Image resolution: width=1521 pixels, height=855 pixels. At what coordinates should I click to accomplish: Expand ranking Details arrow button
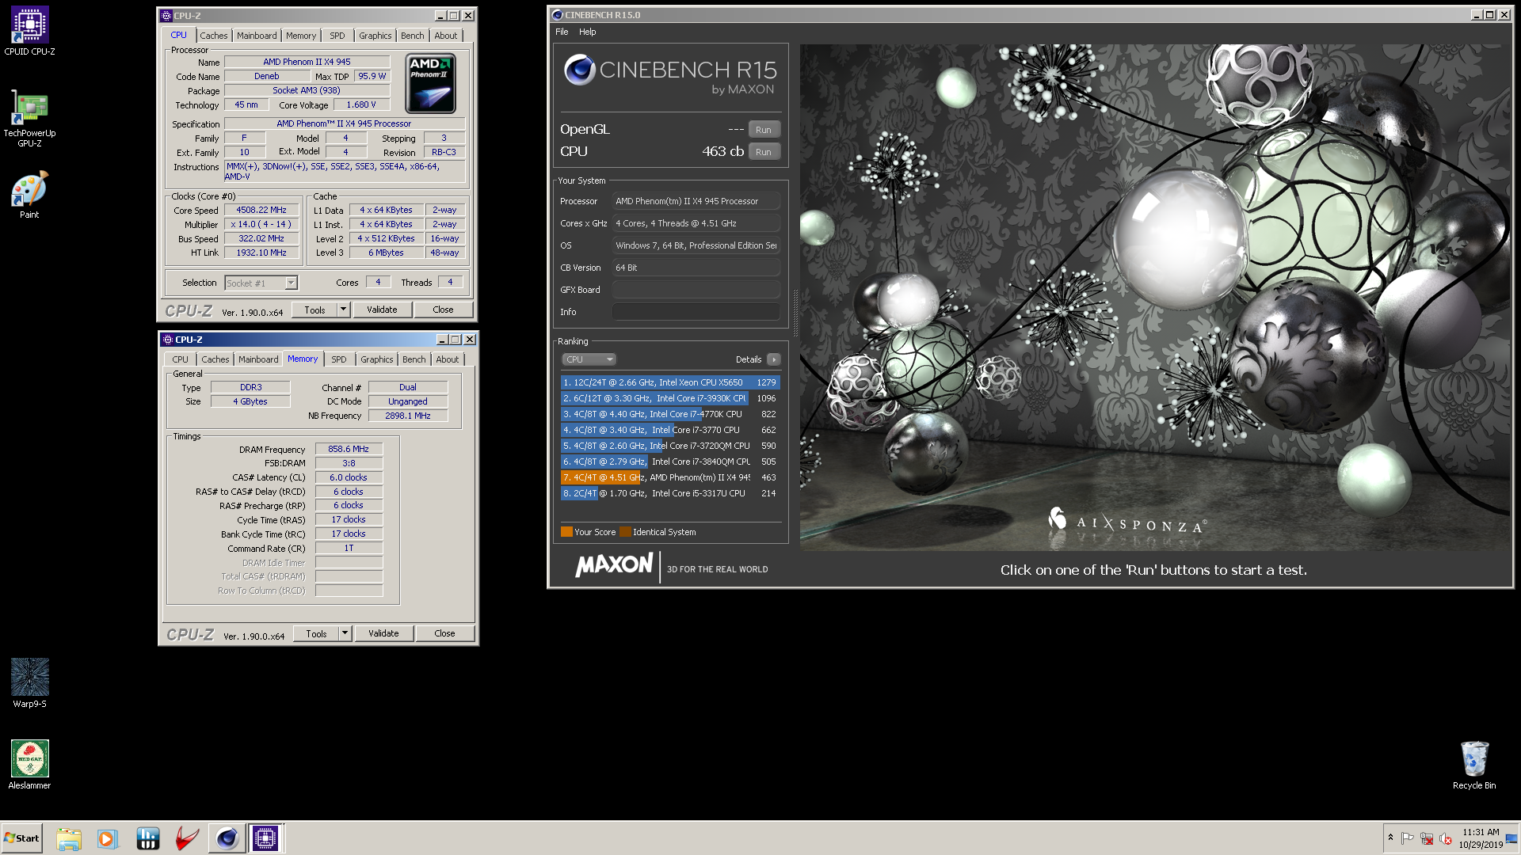774,359
